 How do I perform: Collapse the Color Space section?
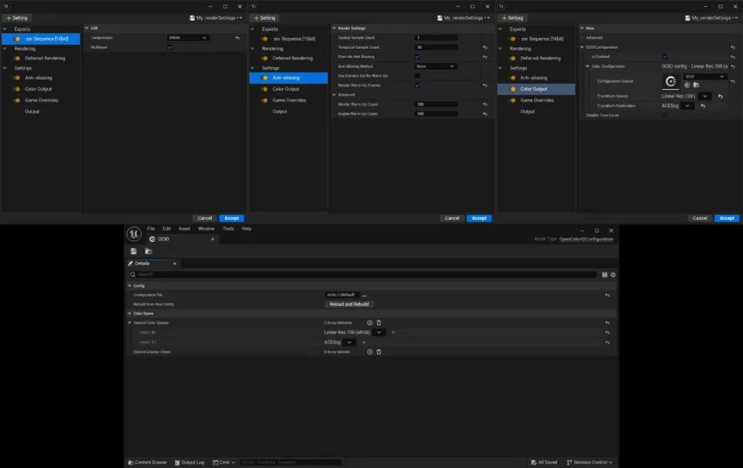[x=129, y=313]
